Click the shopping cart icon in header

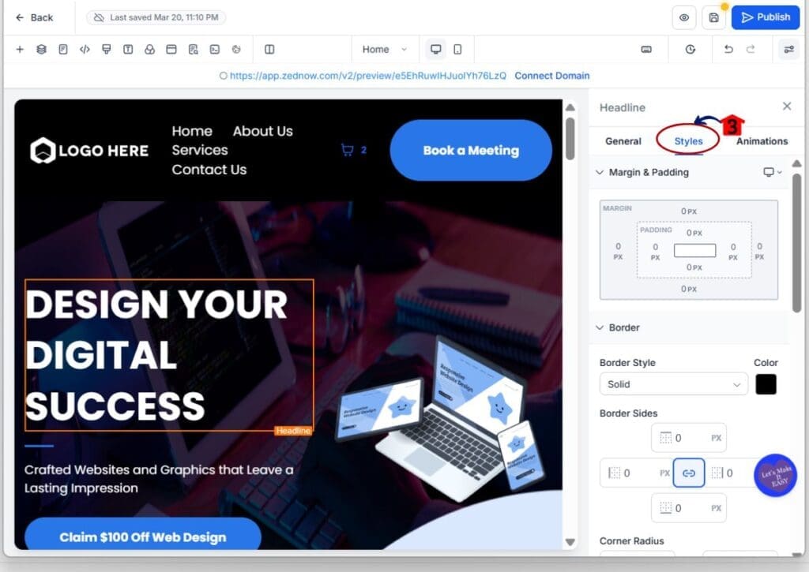(347, 150)
